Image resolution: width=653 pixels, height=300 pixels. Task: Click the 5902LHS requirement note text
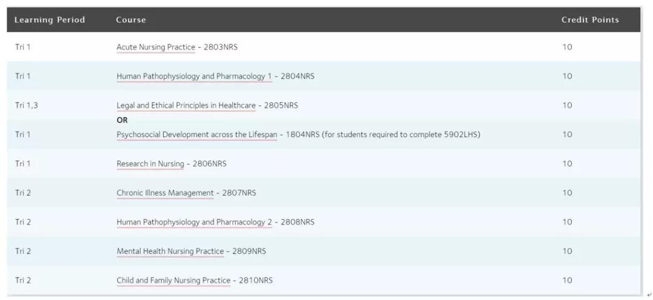(401, 135)
